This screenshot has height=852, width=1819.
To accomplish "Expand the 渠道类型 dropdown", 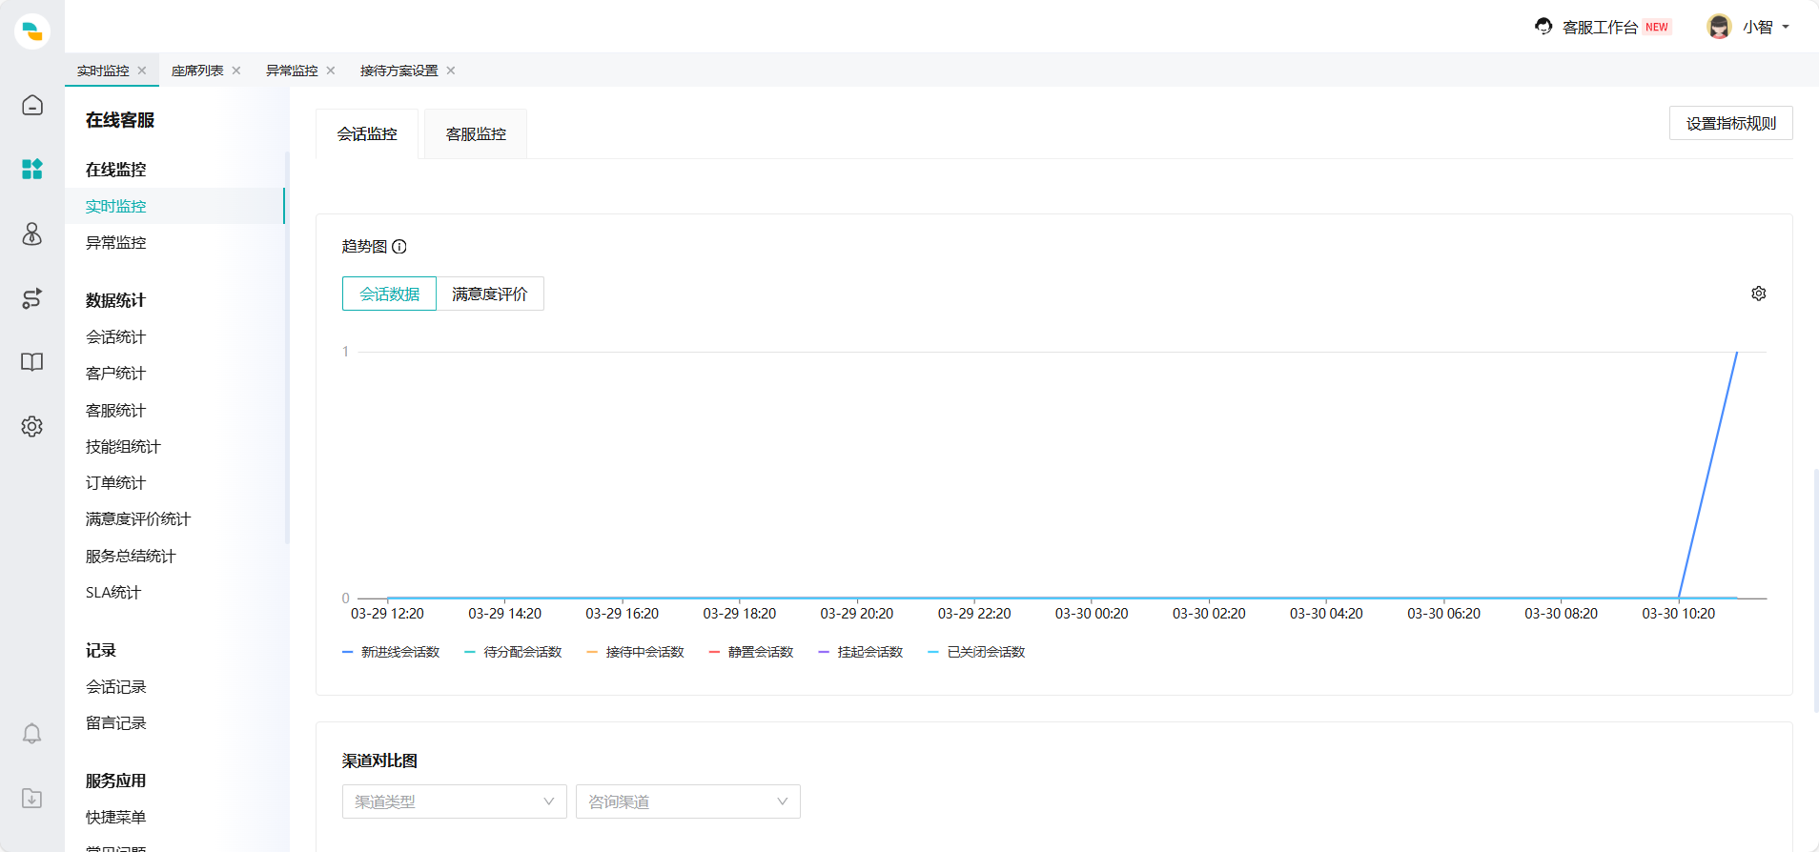I will point(454,801).
